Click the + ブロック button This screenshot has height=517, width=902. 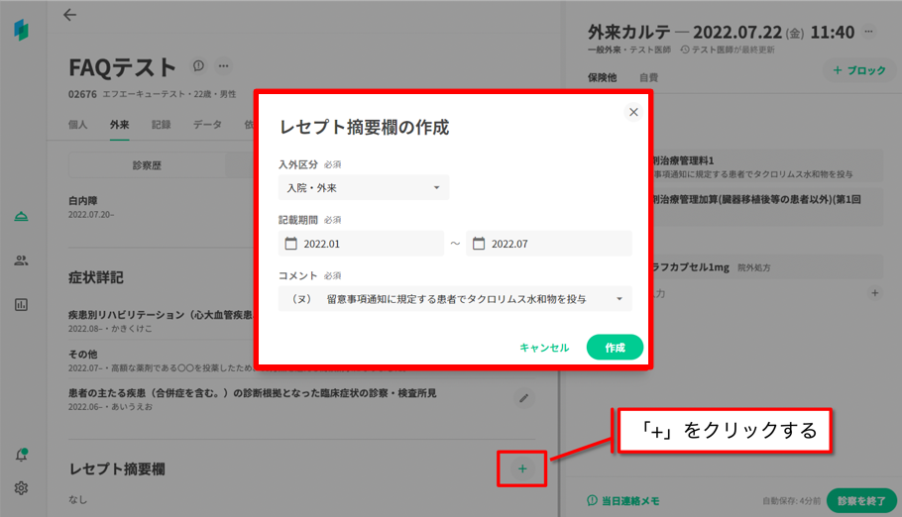click(859, 70)
